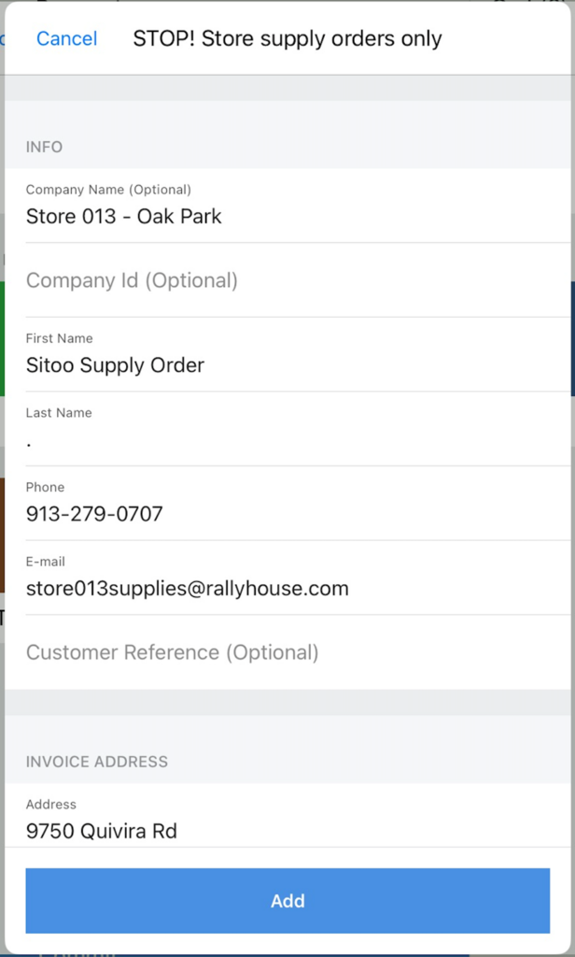Tap the Phone label
The width and height of the screenshot is (575, 957).
tap(45, 487)
